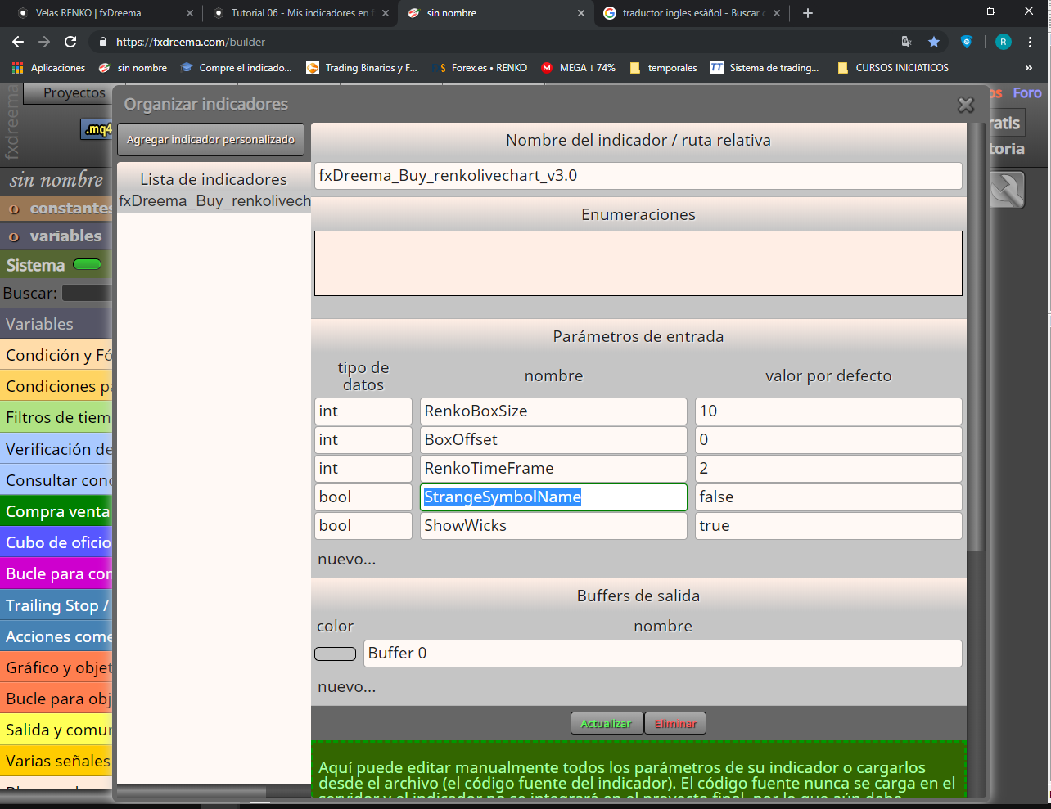1051x809 pixels.
Task: Open the Foro link
Action: coord(1027,93)
